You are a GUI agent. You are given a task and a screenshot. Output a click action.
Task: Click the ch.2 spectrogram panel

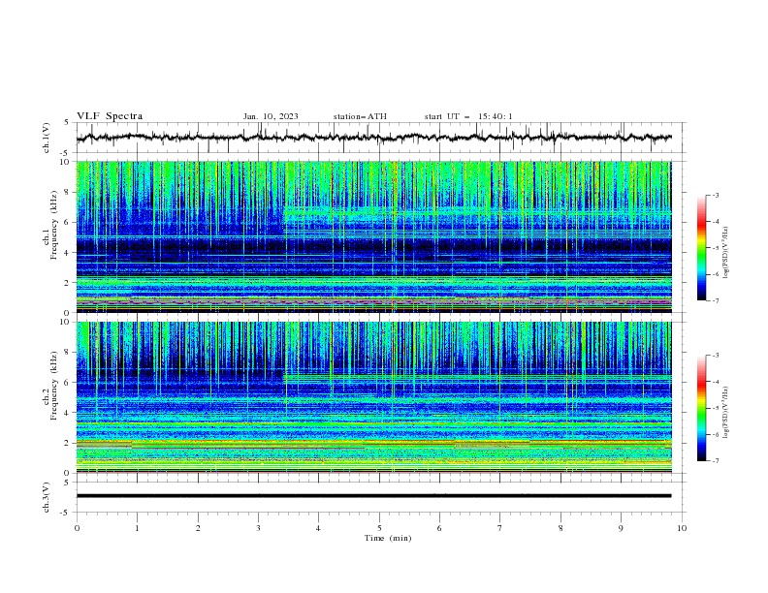click(x=373, y=397)
